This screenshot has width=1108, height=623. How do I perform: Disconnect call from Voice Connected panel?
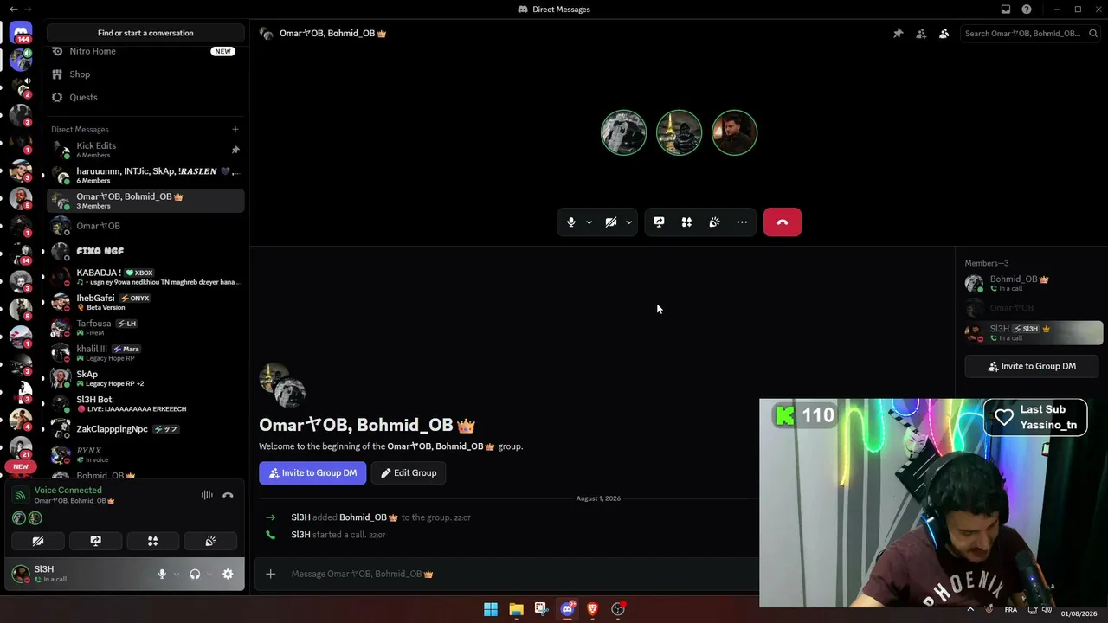[x=228, y=495]
